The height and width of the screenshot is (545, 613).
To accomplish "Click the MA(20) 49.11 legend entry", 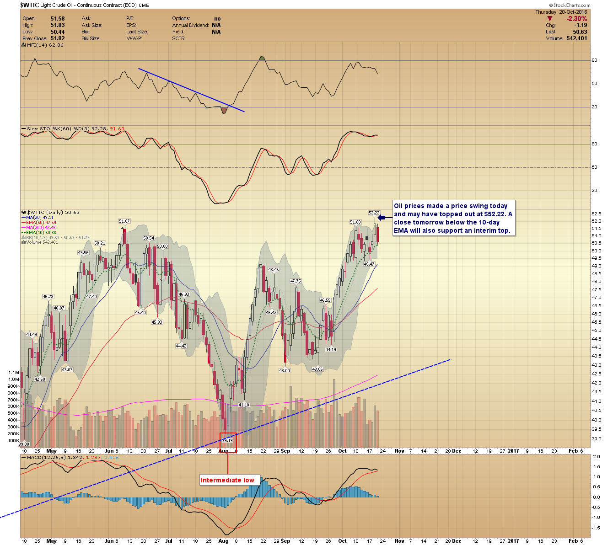I will (x=38, y=218).
